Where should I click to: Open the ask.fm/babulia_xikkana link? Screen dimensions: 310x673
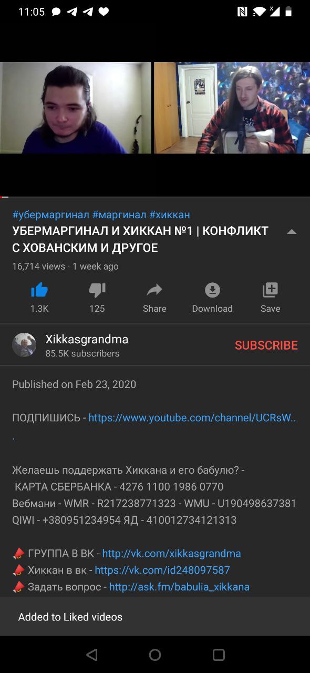tap(179, 587)
